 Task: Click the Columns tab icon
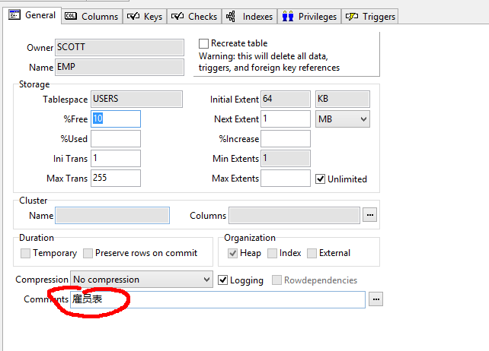71,16
